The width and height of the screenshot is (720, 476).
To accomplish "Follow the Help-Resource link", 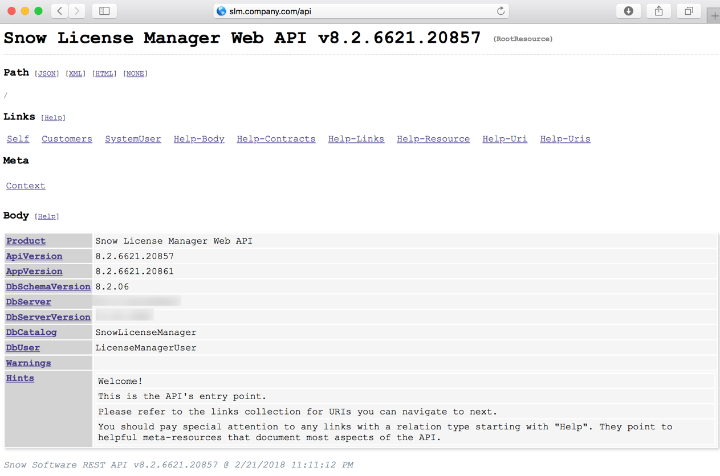I will click(x=433, y=139).
